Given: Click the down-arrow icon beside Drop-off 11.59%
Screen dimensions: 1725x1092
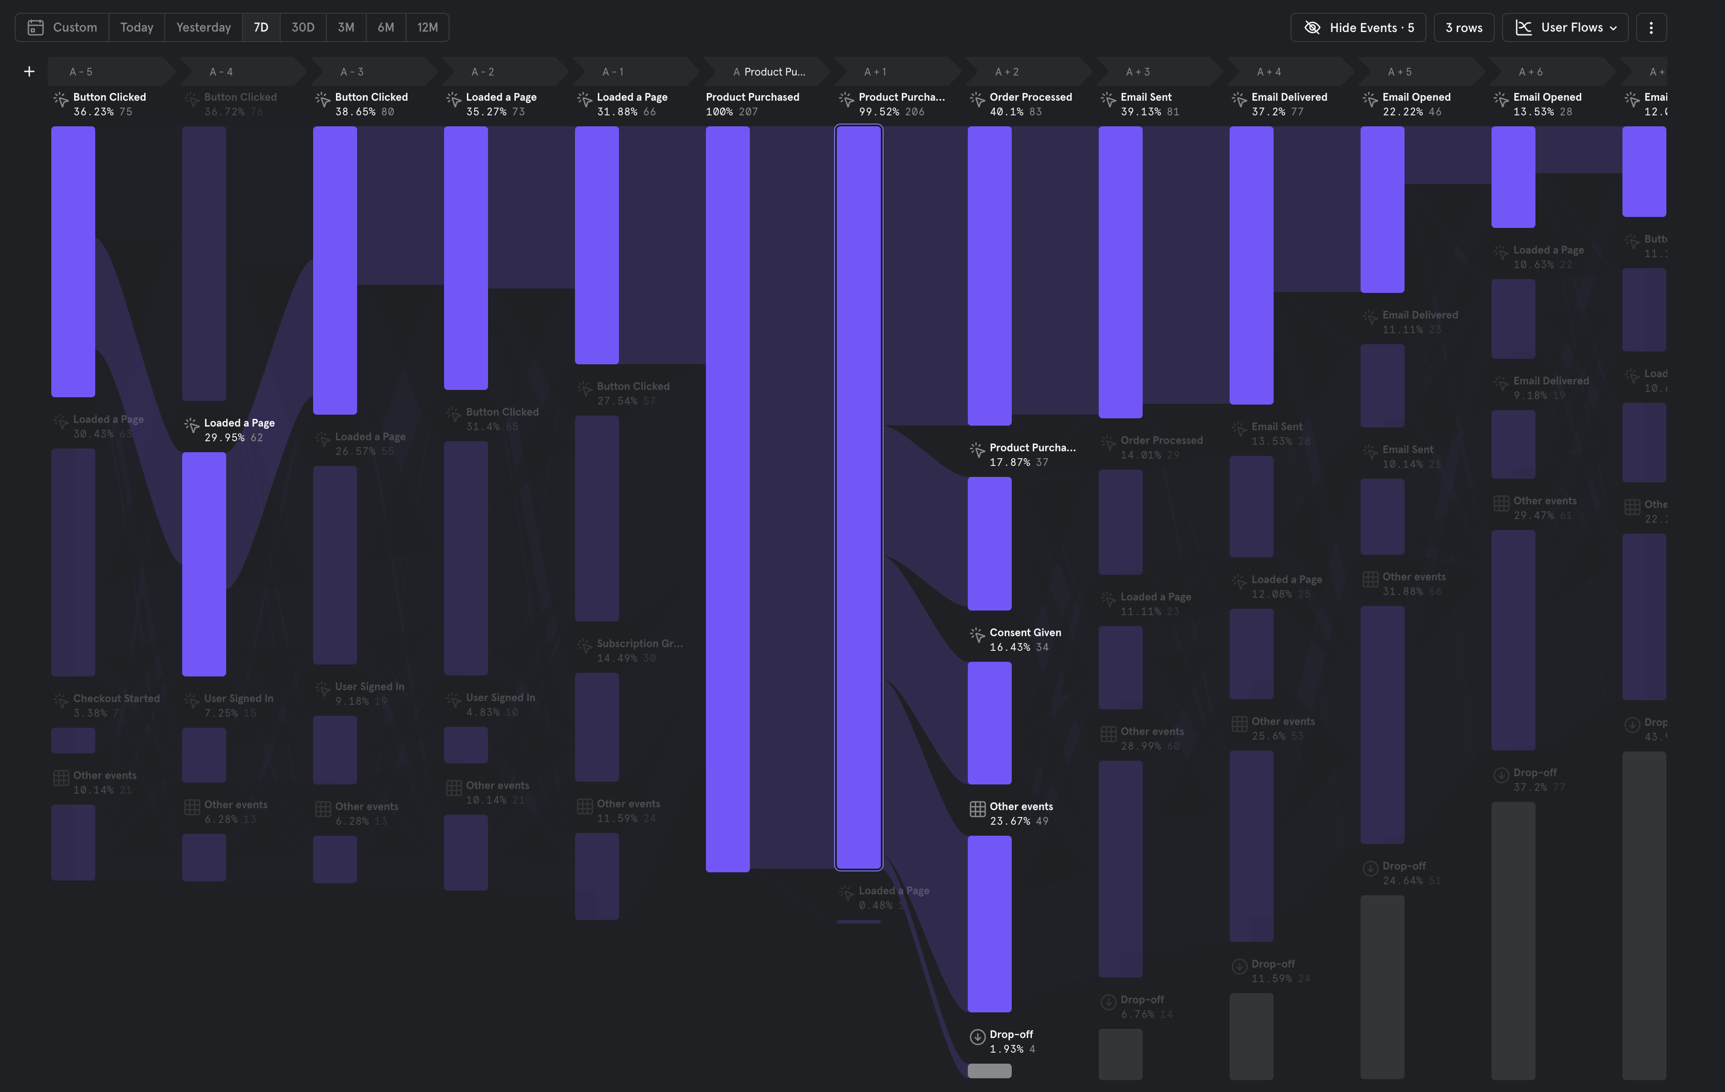Looking at the screenshot, I should coord(1239,967).
